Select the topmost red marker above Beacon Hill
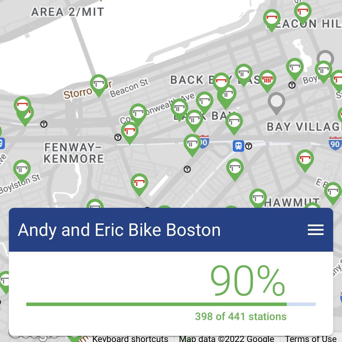This screenshot has width=342, height=342. [303, 12]
